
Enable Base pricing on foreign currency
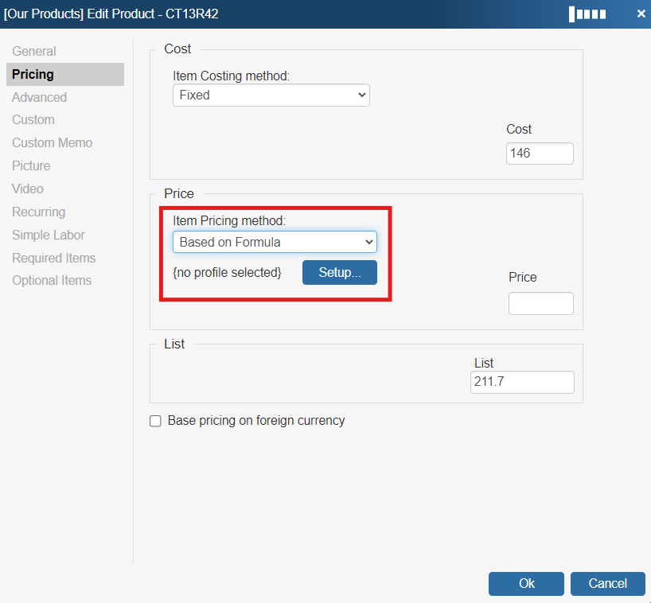coord(156,421)
